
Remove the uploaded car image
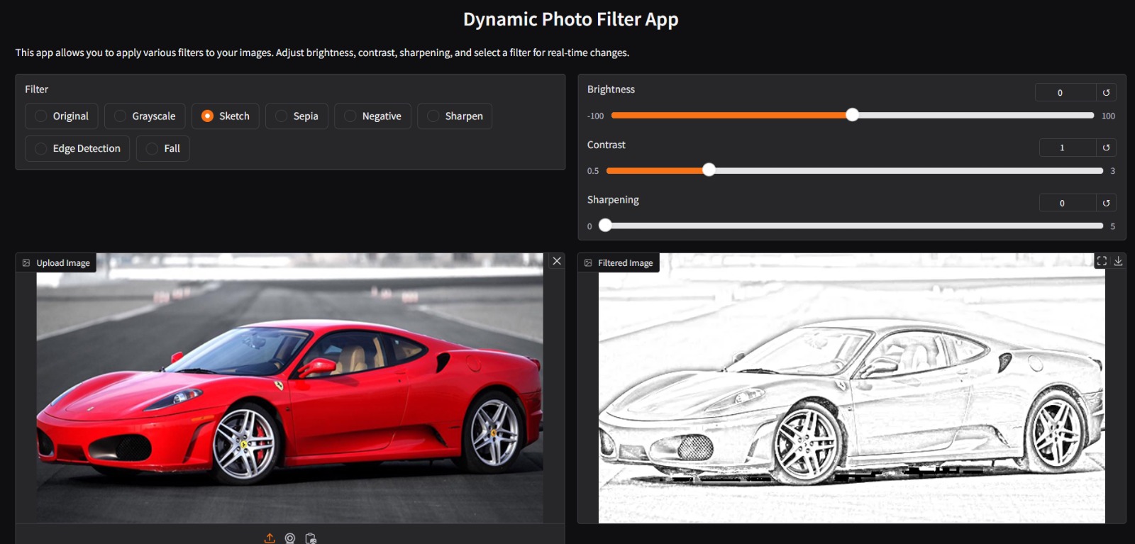point(557,261)
